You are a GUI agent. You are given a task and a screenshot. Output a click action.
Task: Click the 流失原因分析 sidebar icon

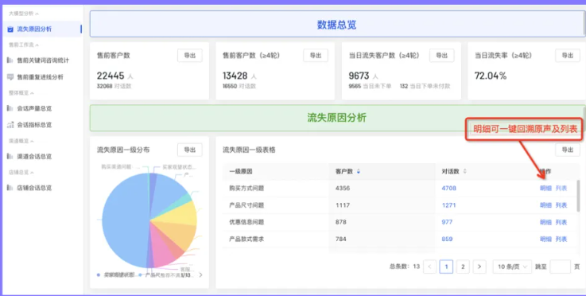point(10,29)
